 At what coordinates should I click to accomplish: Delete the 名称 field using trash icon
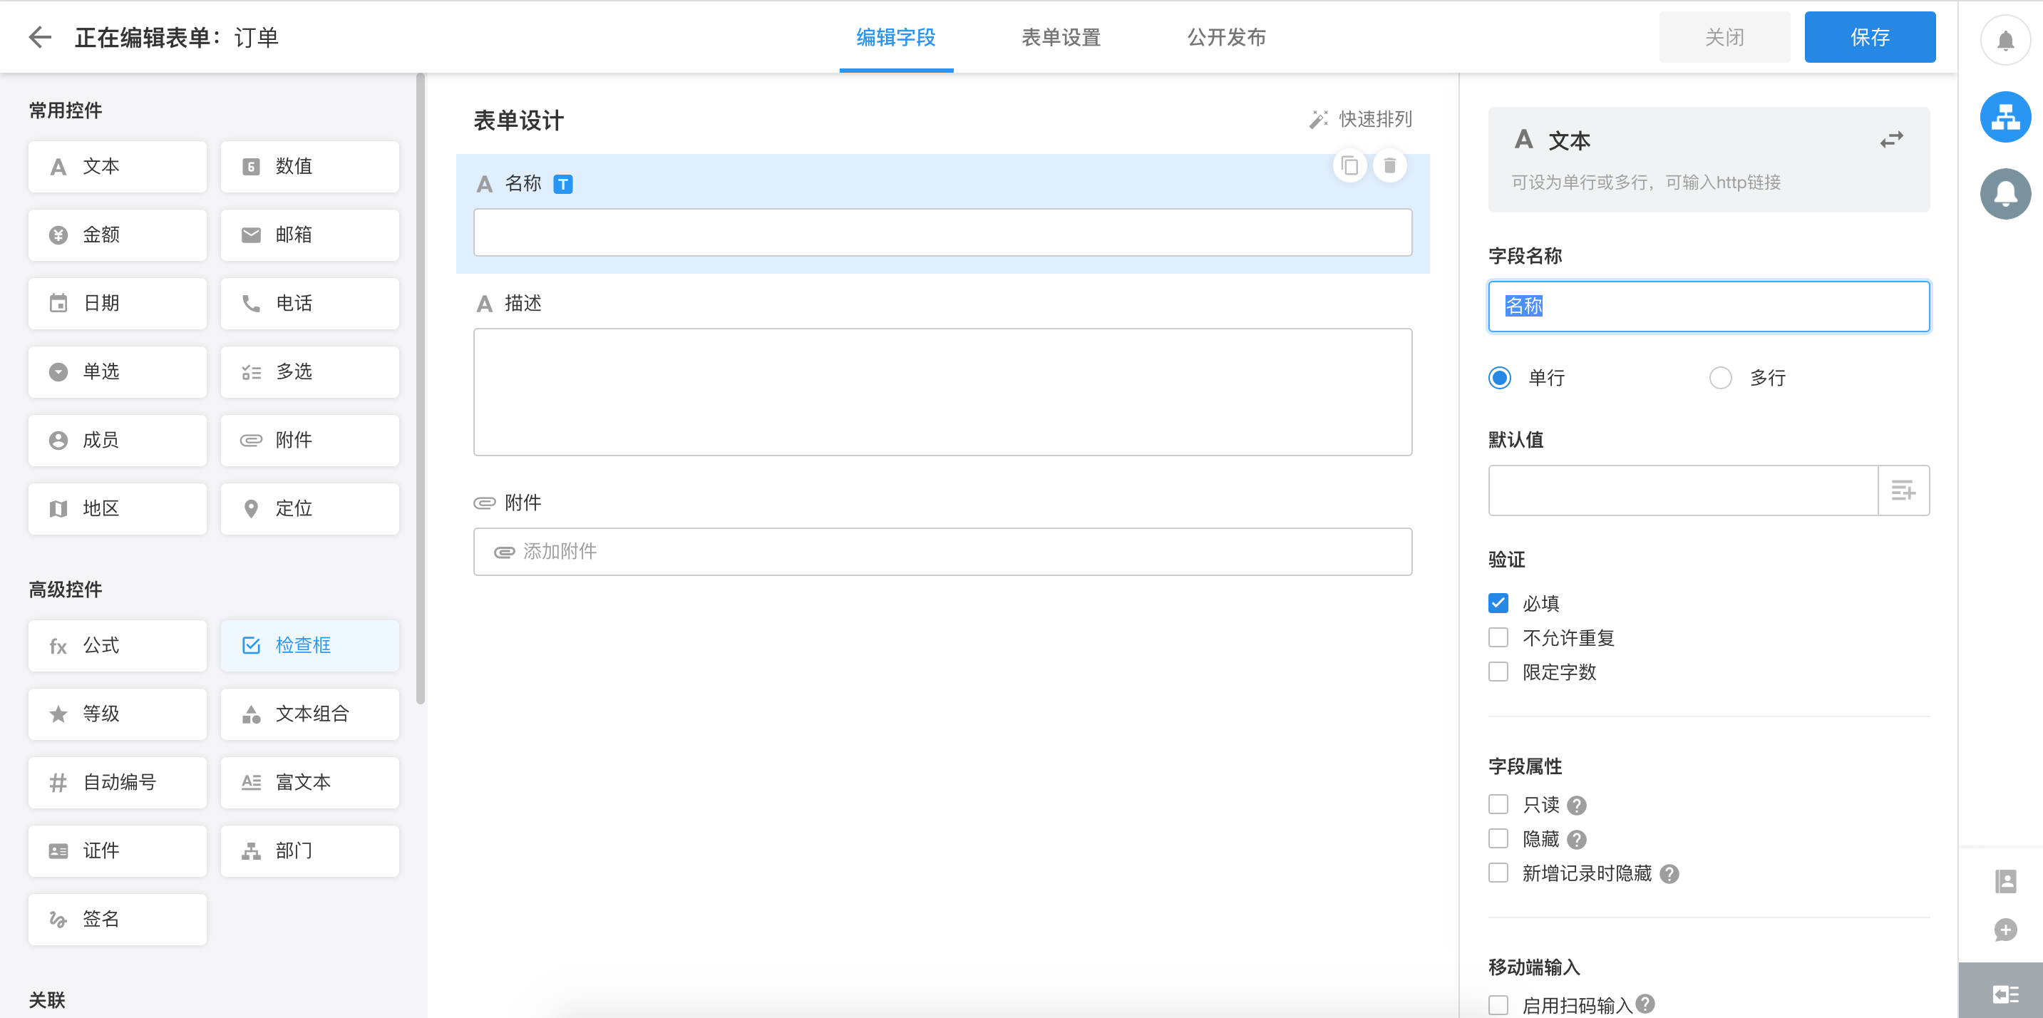1389,165
